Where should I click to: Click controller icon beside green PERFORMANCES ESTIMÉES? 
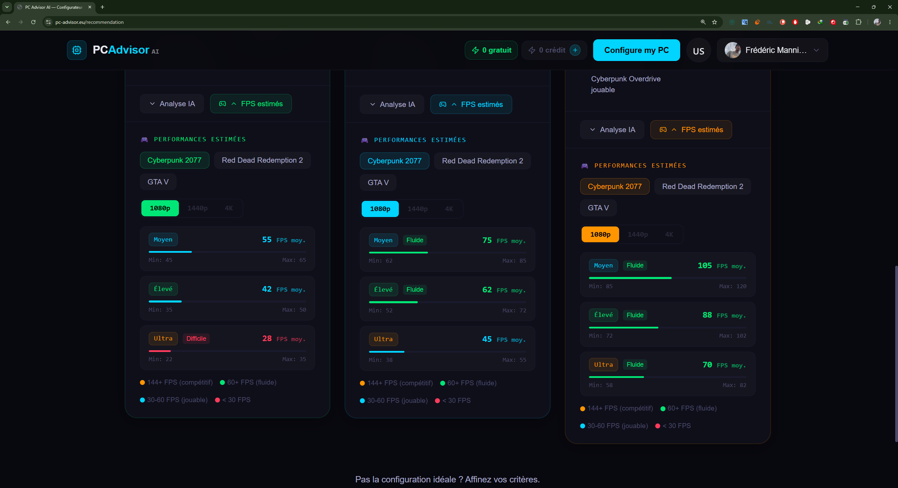(145, 140)
